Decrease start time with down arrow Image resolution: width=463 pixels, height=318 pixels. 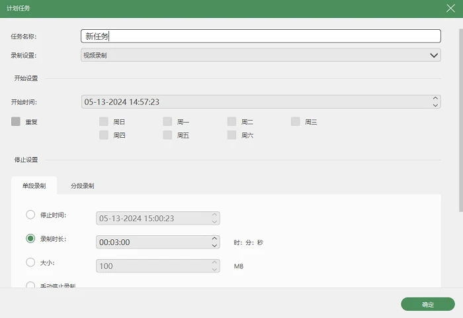[435, 105]
